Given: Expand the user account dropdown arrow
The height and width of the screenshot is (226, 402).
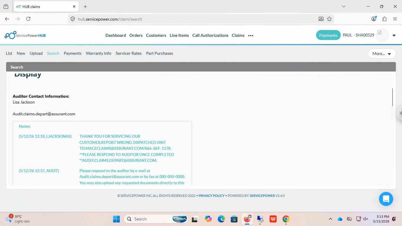Looking at the screenshot, I should (394, 36).
